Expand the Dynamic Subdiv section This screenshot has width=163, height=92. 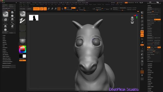[151, 23]
